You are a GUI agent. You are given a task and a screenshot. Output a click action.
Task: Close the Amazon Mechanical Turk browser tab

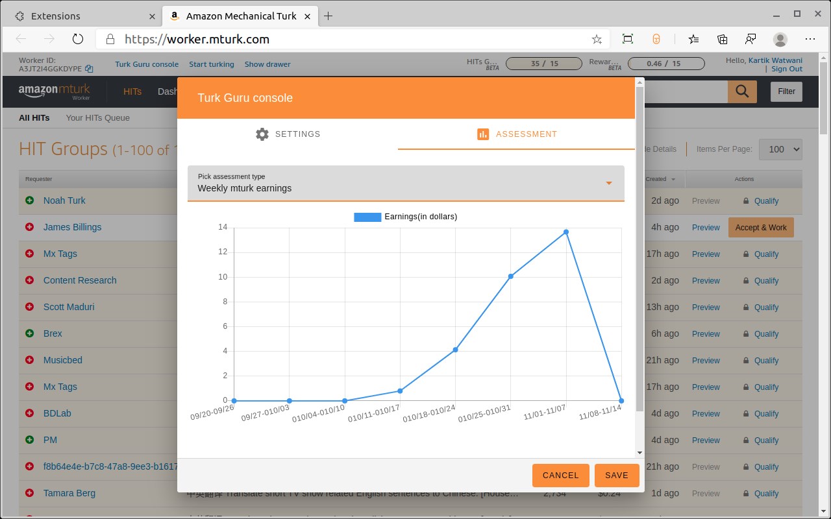click(x=308, y=16)
